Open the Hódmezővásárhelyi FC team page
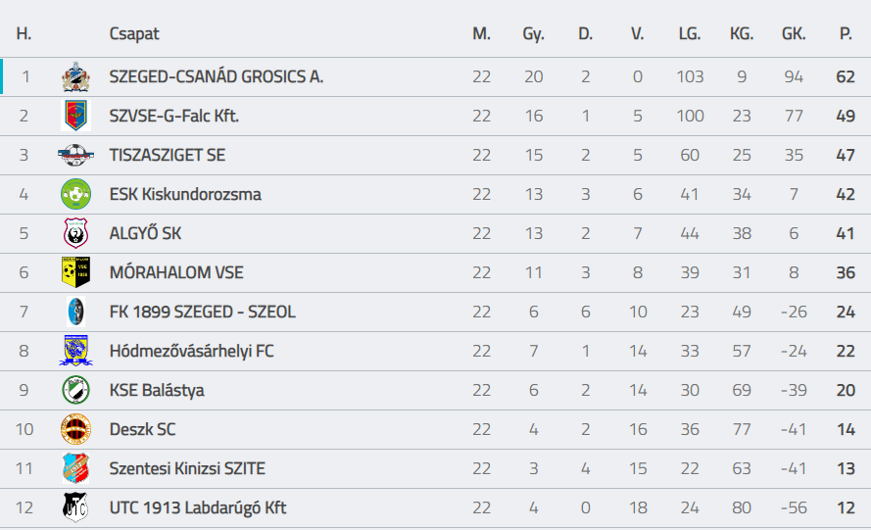This screenshot has height=530, width=871. tap(191, 351)
